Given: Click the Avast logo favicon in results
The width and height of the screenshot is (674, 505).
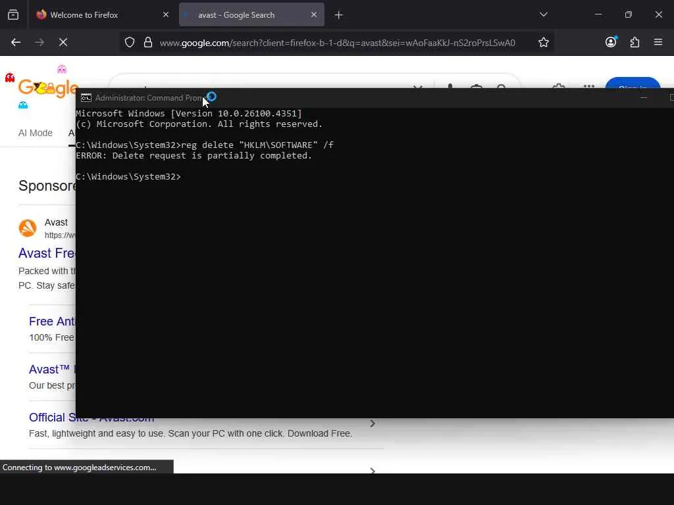Looking at the screenshot, I should 28,228.
